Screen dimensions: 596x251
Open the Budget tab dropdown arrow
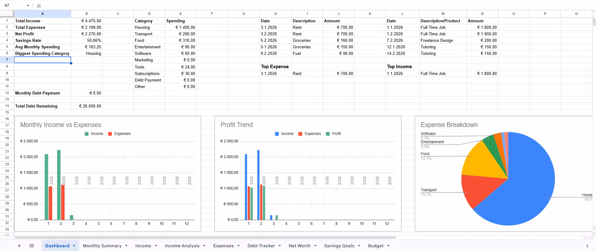click(388, 246)
